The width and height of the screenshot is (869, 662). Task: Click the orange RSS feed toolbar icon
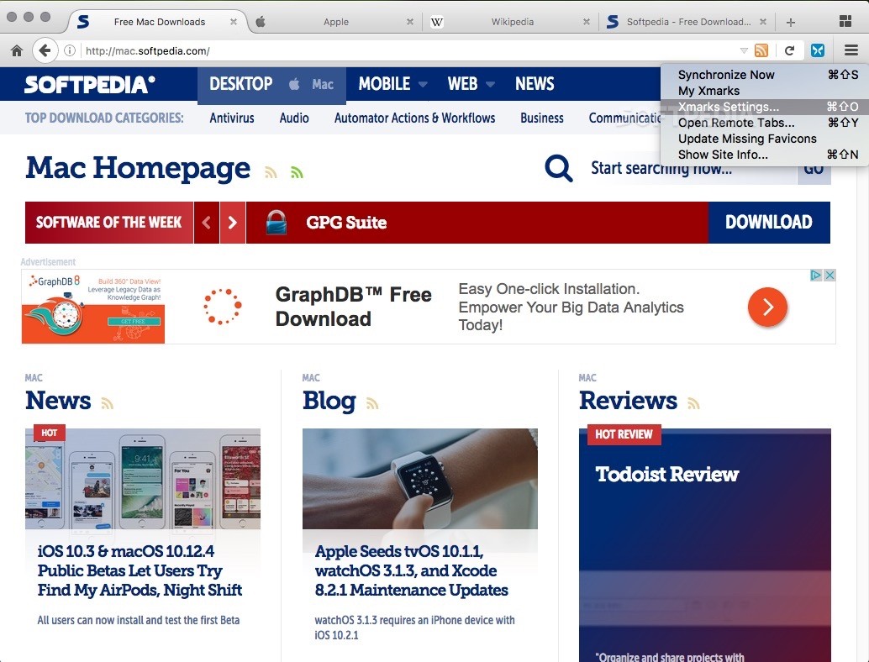[761, 50]
